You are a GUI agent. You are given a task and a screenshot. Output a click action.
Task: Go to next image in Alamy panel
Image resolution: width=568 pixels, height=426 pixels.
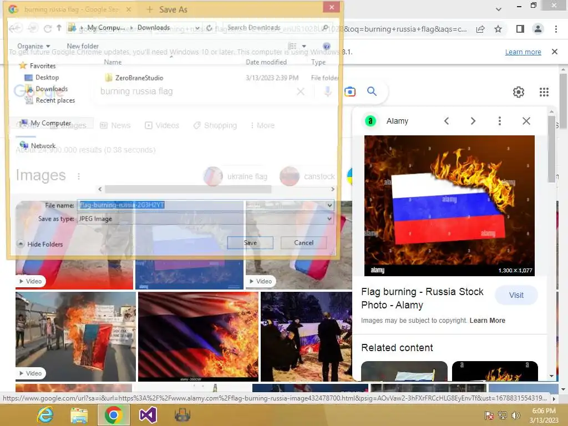click(473, 121)
